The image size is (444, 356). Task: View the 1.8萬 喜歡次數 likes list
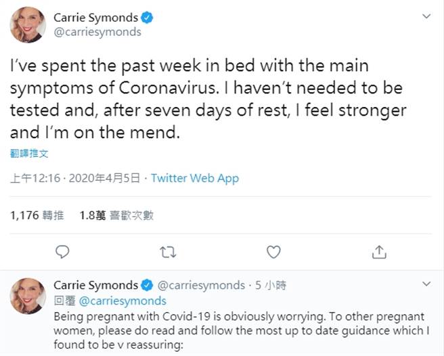[x=116, y=215]
